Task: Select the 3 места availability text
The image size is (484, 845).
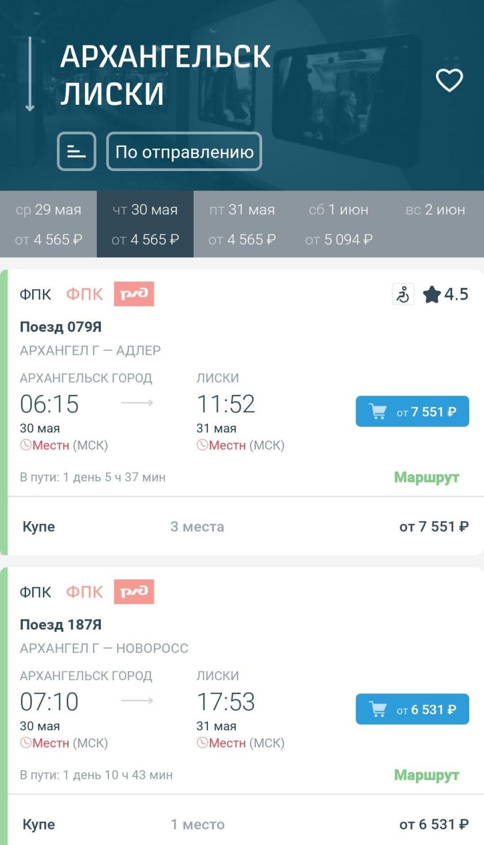Action: point(198,526)
